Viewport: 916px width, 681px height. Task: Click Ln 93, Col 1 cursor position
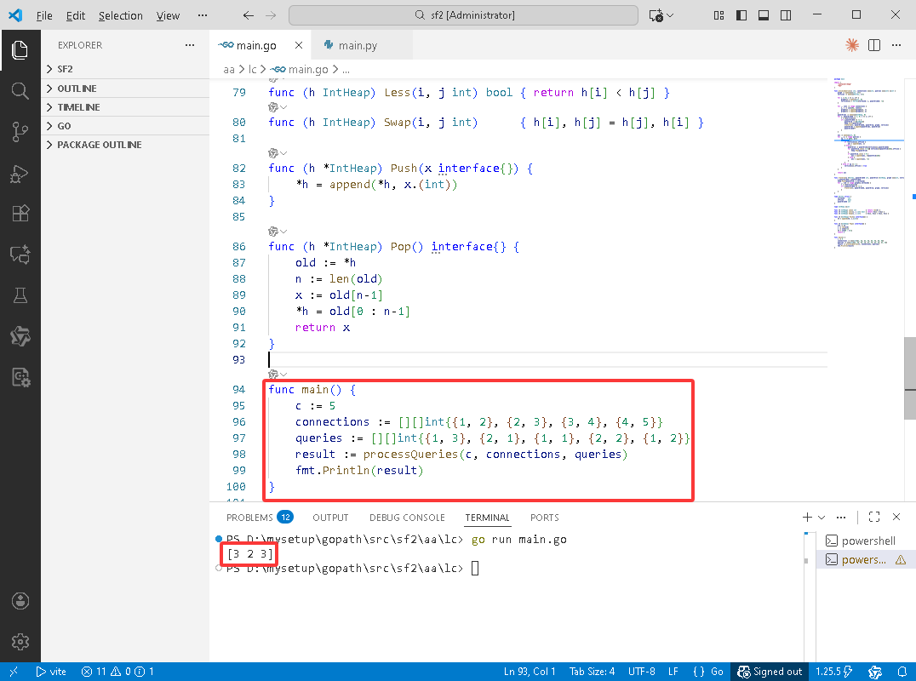click(530, 672)
